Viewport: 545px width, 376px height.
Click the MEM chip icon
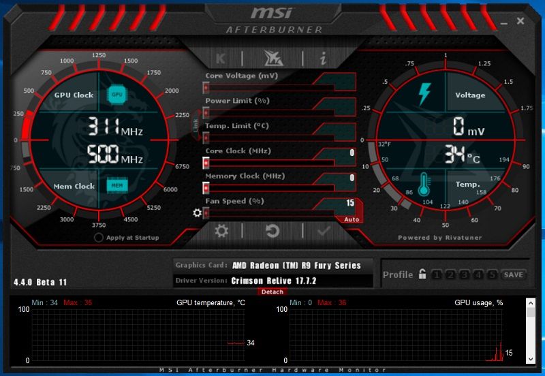(x=116, y=185)
